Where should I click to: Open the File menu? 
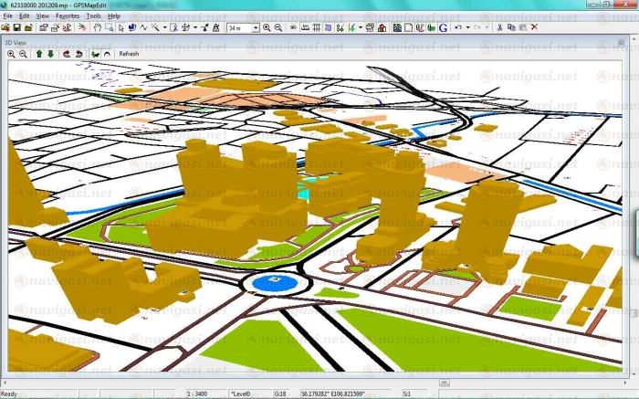tap(8, 16)
